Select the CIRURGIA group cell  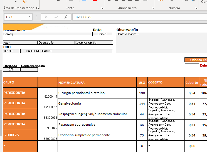pos(20,135)
